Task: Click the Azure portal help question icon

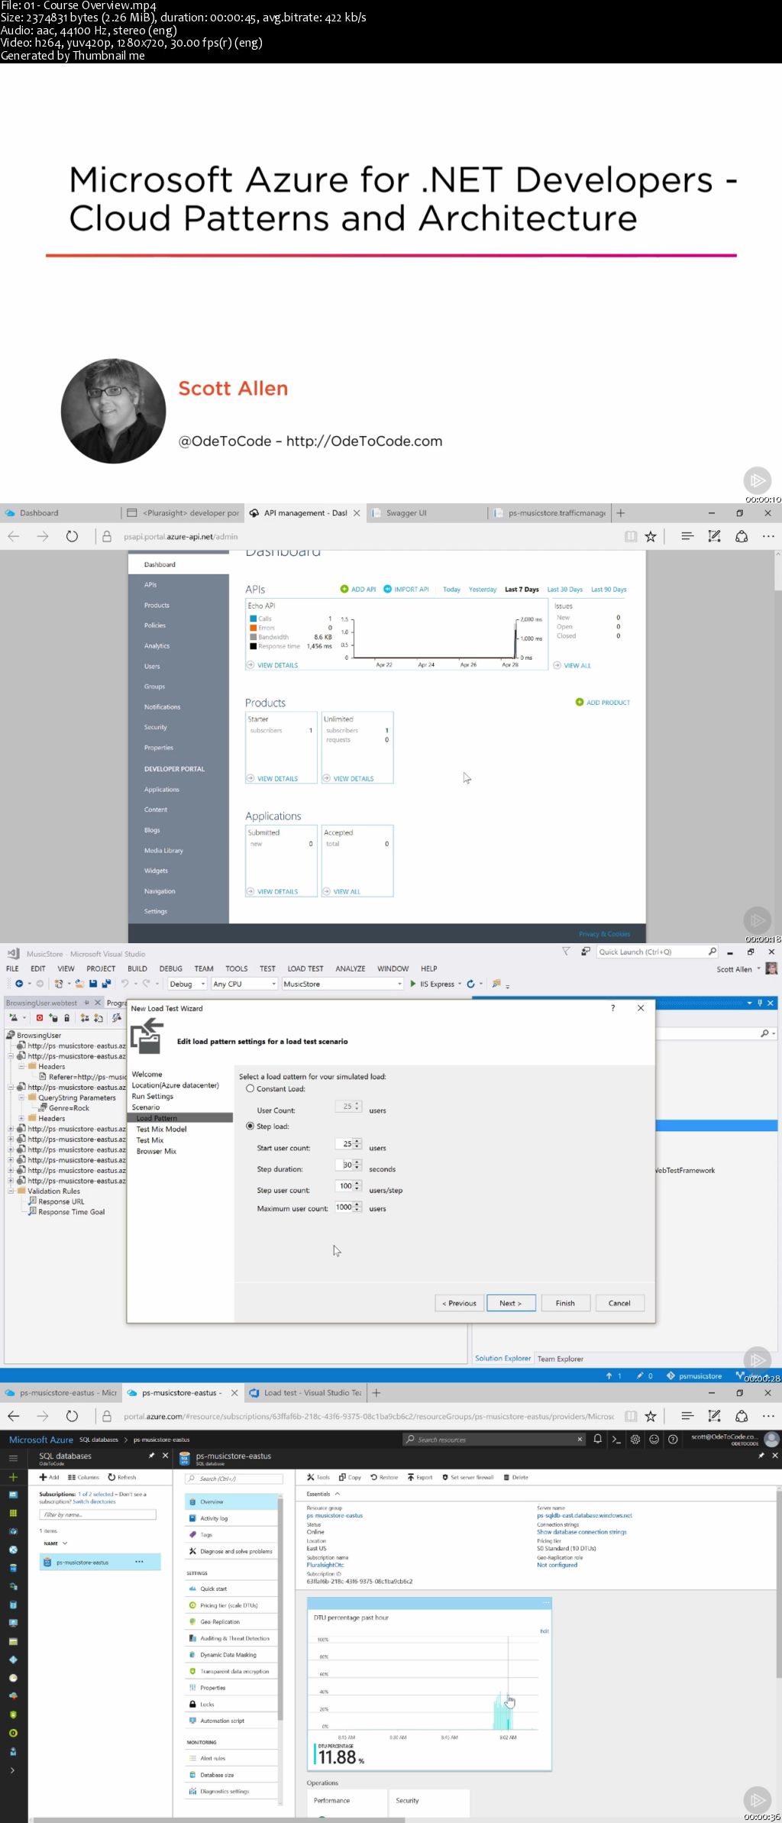Action: pos(673,1439)
